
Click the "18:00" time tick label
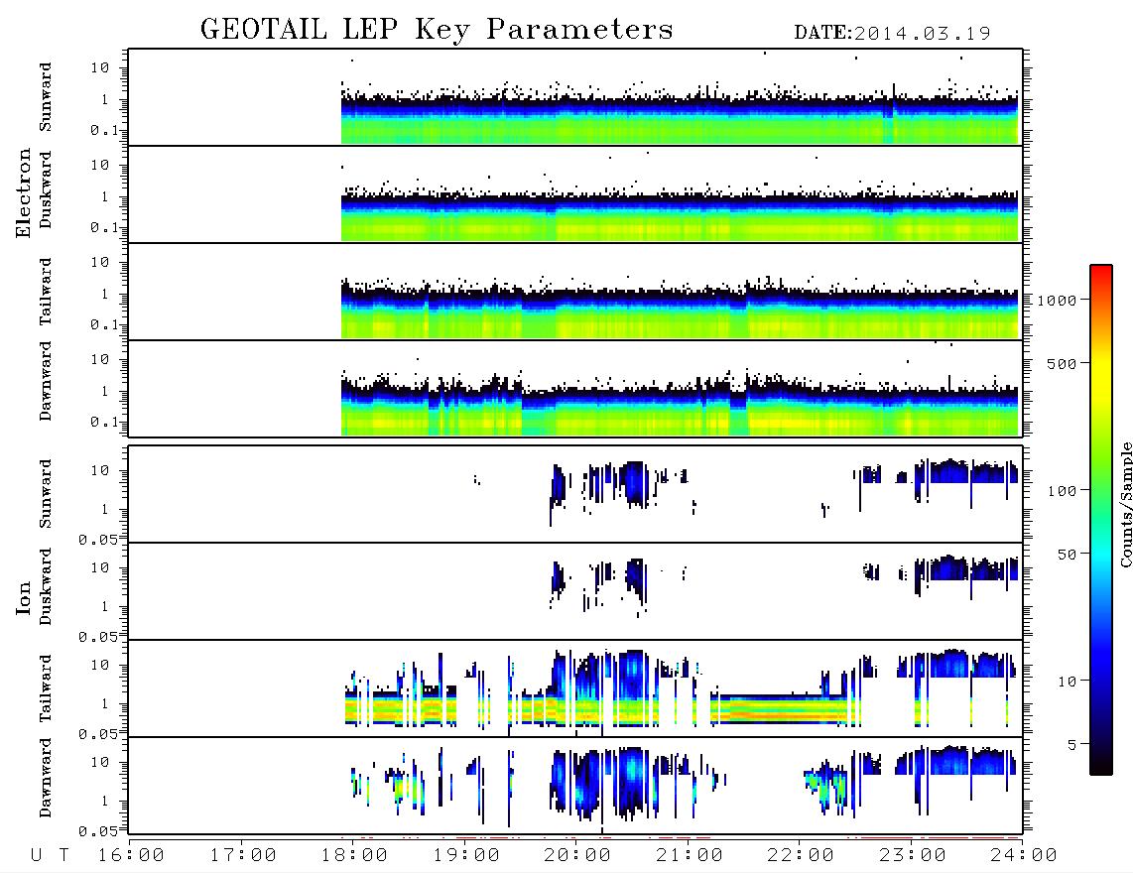[x=355, y=855]
